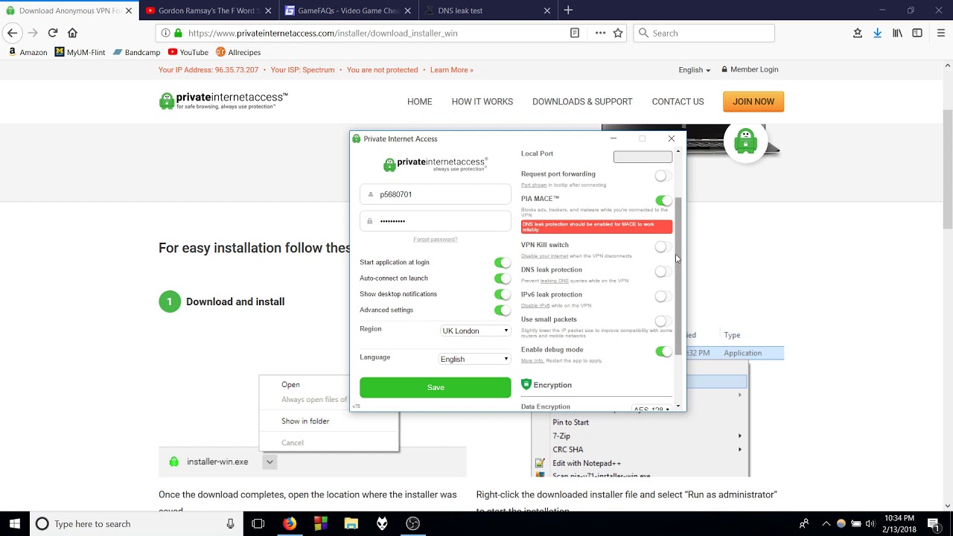Open Firefox hamburger menu
Image resolution: width=953 pixels, height=536 pixels.
tap(940, 33)
